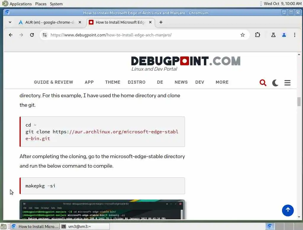Open site information icon in address bar
303x230 pixels.
(x=45, y=35)
